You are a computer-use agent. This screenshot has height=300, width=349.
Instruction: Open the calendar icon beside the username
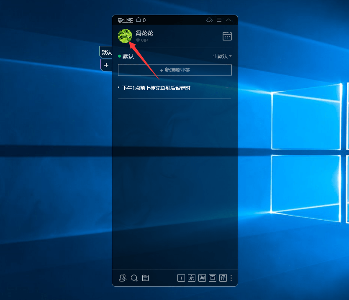[x=227, y=36]
